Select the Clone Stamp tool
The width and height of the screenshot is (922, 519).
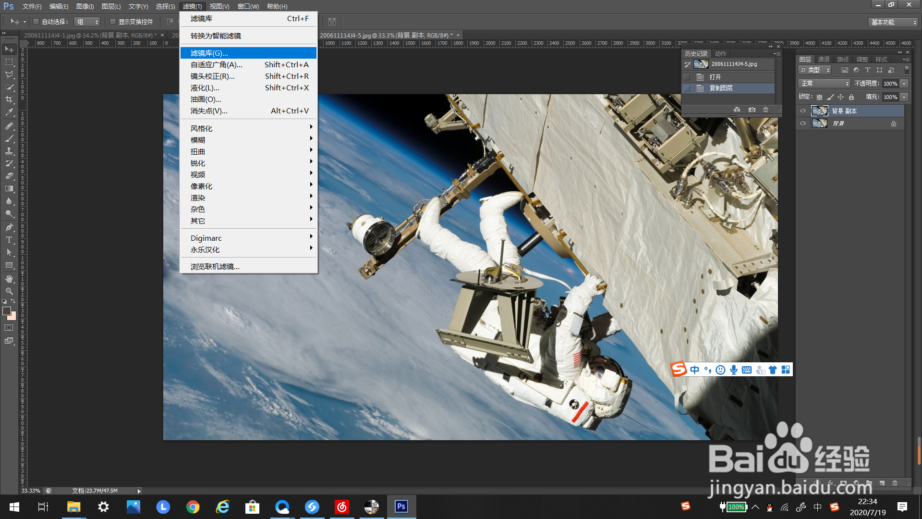coord(9,151)
